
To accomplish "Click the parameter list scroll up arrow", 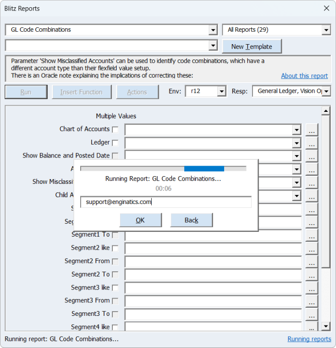I will point(325,111).
